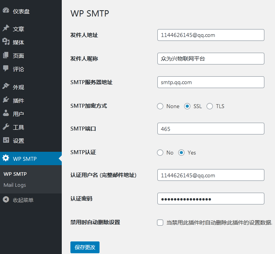
Task: Click the 认证用户名 input field
Action: pos(211,175)
